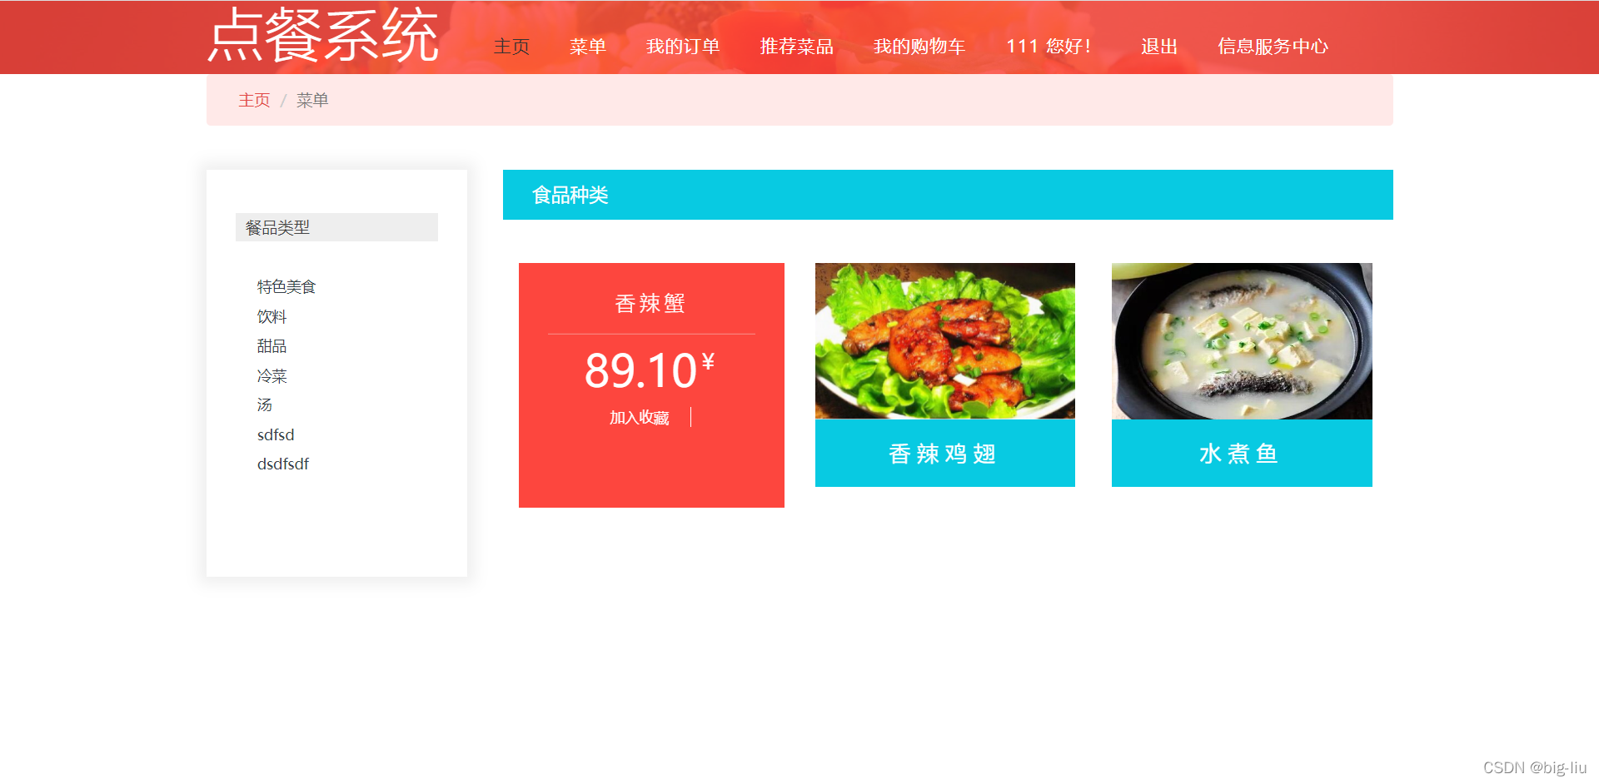Select the sdfsd category
This screenshot has width=1599, height=784.
276,434
